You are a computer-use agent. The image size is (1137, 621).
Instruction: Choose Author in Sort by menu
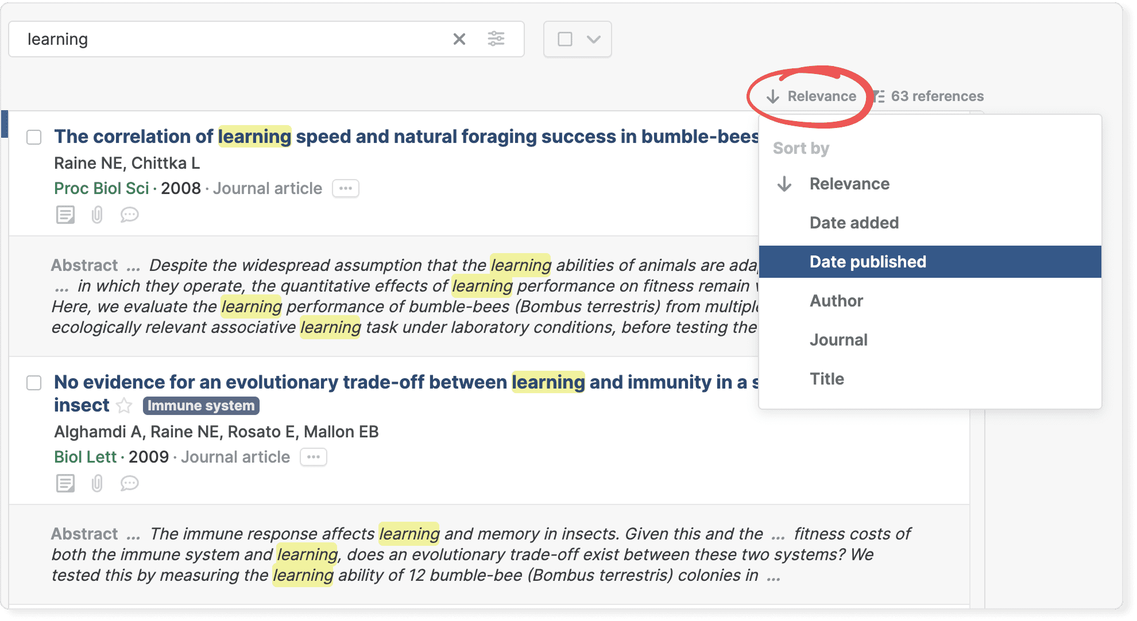[x=836, y=301]
